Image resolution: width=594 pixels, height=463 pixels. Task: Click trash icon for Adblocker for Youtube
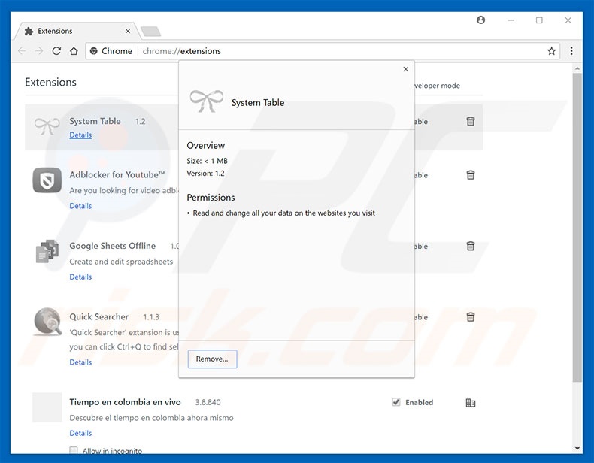(x=471, y=175)
